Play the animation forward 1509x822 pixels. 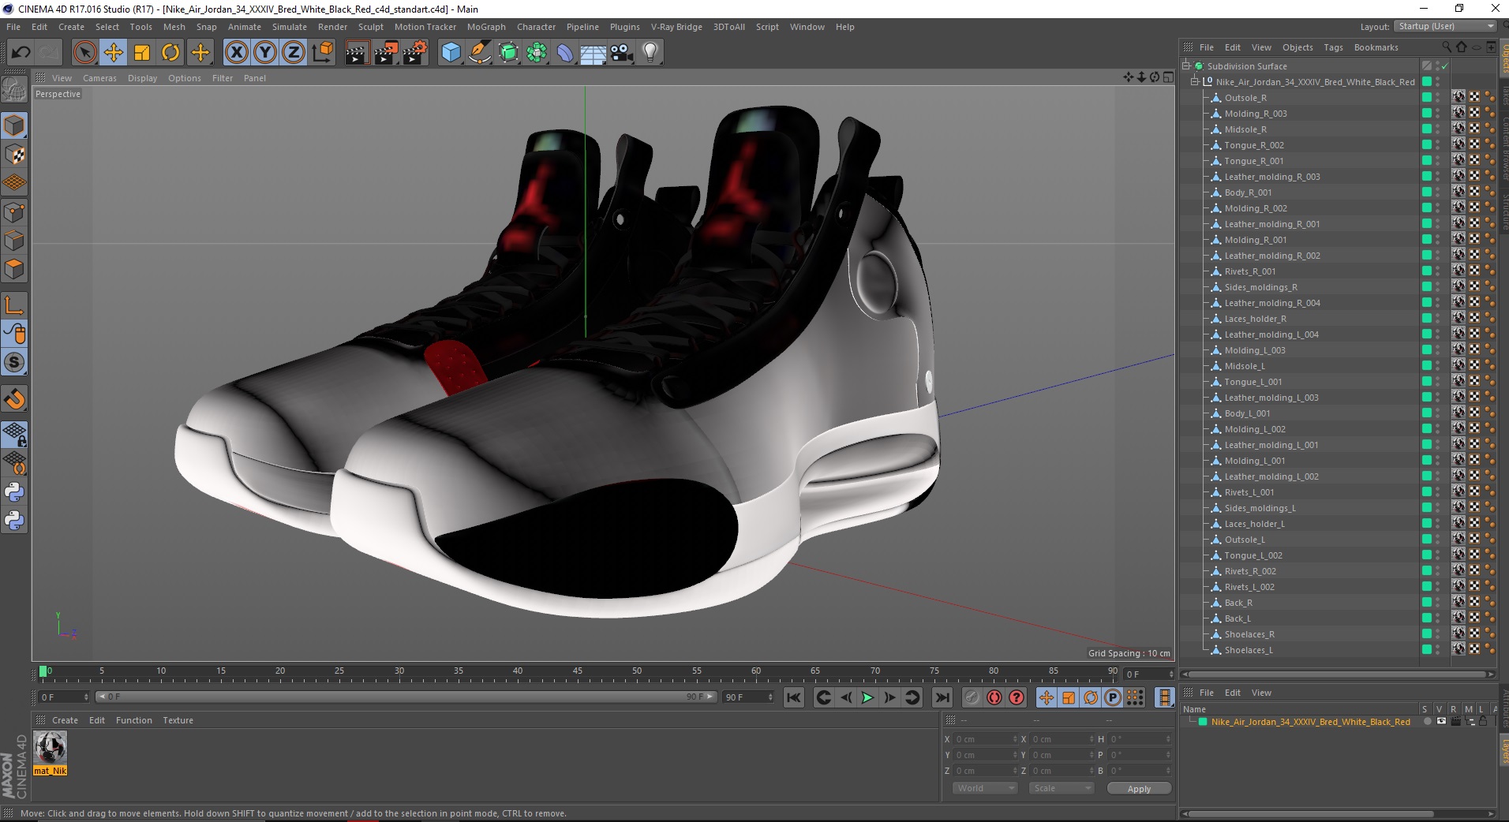[867, 697]
